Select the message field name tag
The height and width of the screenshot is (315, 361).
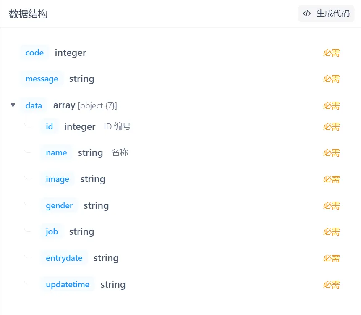(x=42, y=79)
